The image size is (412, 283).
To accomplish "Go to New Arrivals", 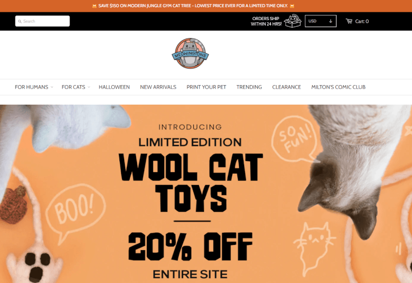I will click(158, 87).
